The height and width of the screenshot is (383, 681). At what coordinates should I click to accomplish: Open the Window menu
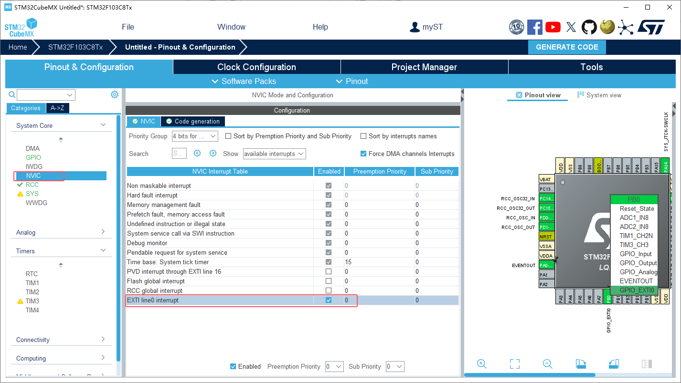tap(231, 27)
